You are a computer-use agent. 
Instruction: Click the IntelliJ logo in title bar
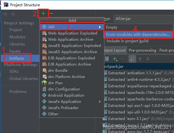[x=6, y=5]
